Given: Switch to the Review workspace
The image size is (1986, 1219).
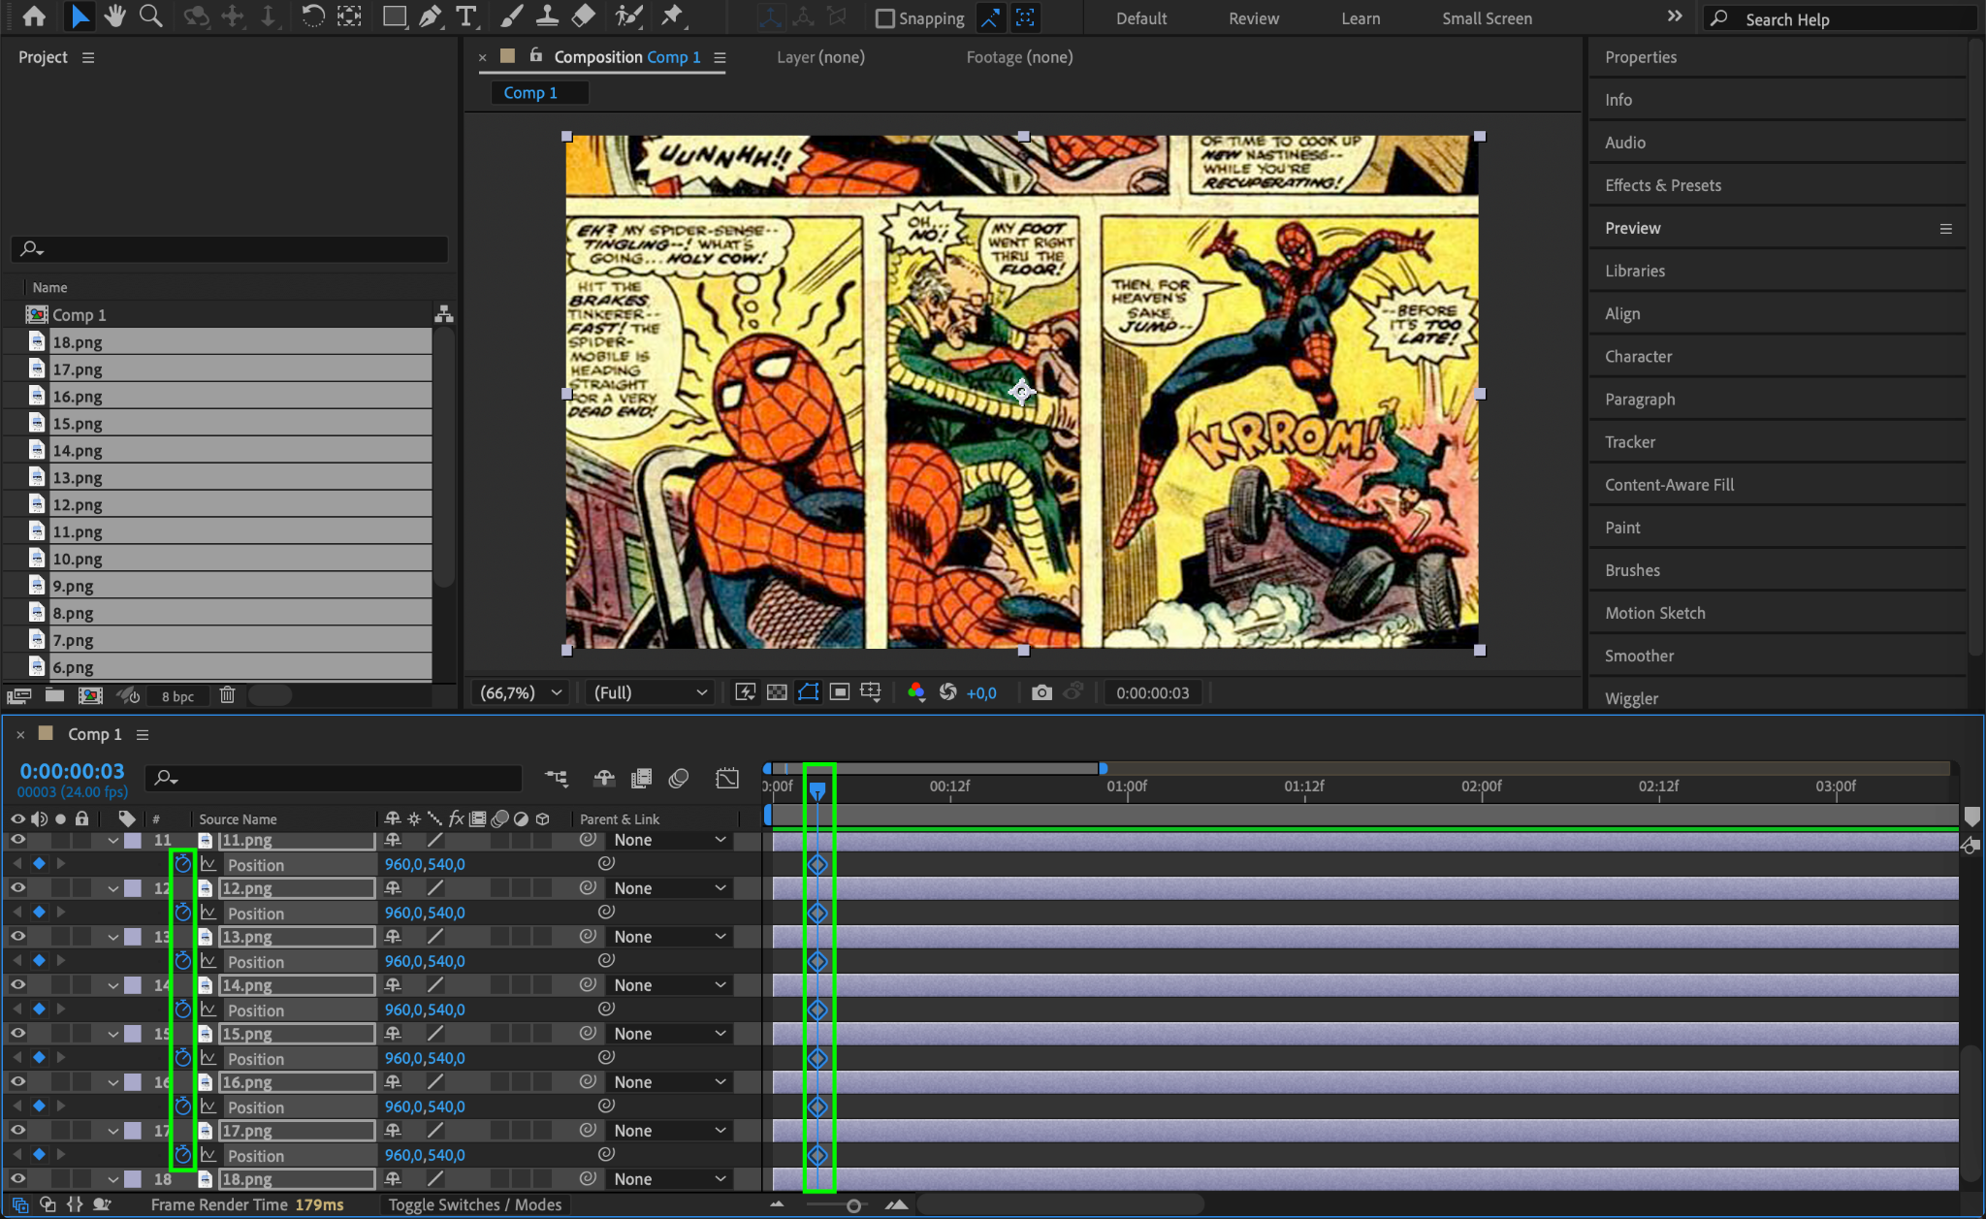Looking at the screenshot, I should 1253,18.
